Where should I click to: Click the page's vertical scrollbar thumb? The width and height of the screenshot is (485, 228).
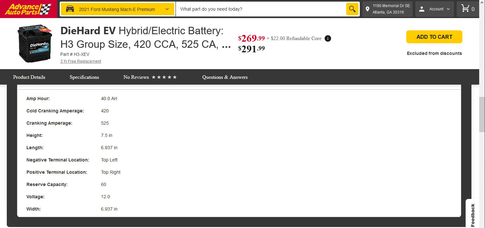[x=482, y=114]
